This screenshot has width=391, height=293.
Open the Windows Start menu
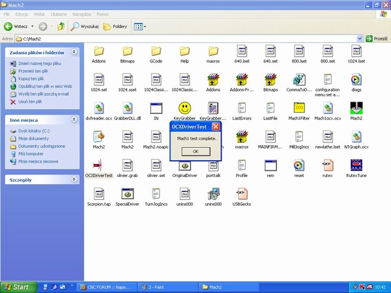[x=19, y=287]
